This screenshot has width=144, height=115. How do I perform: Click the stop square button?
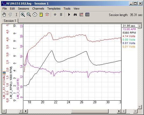tap(61, 15)
